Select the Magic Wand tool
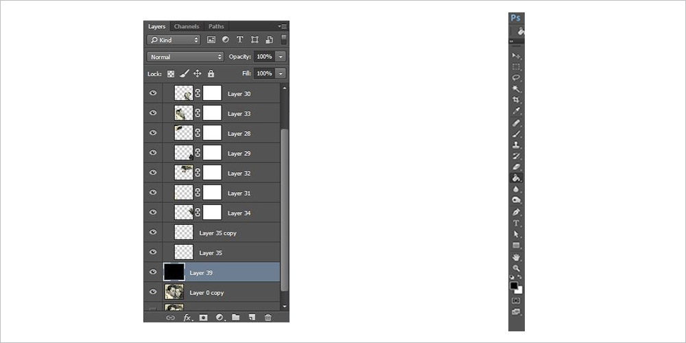The image size is (686, 343). tap(517, 88)
